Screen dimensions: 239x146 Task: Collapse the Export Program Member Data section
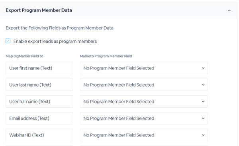point(229,10)
